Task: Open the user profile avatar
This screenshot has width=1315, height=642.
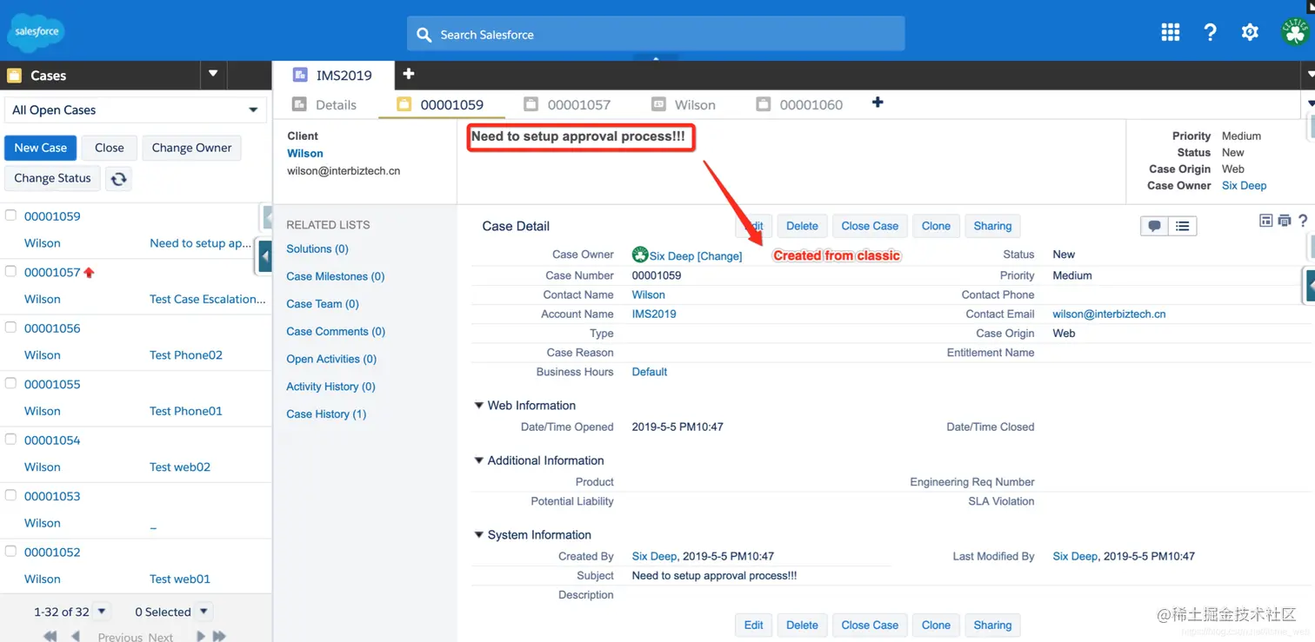Action: pos(1295,33)
